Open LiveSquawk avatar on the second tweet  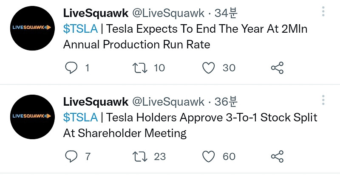pos(32,117)
